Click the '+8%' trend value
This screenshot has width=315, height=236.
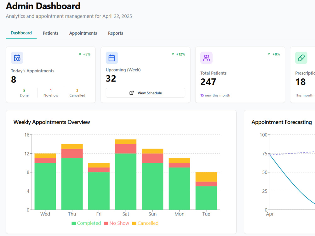coord(276,54)
